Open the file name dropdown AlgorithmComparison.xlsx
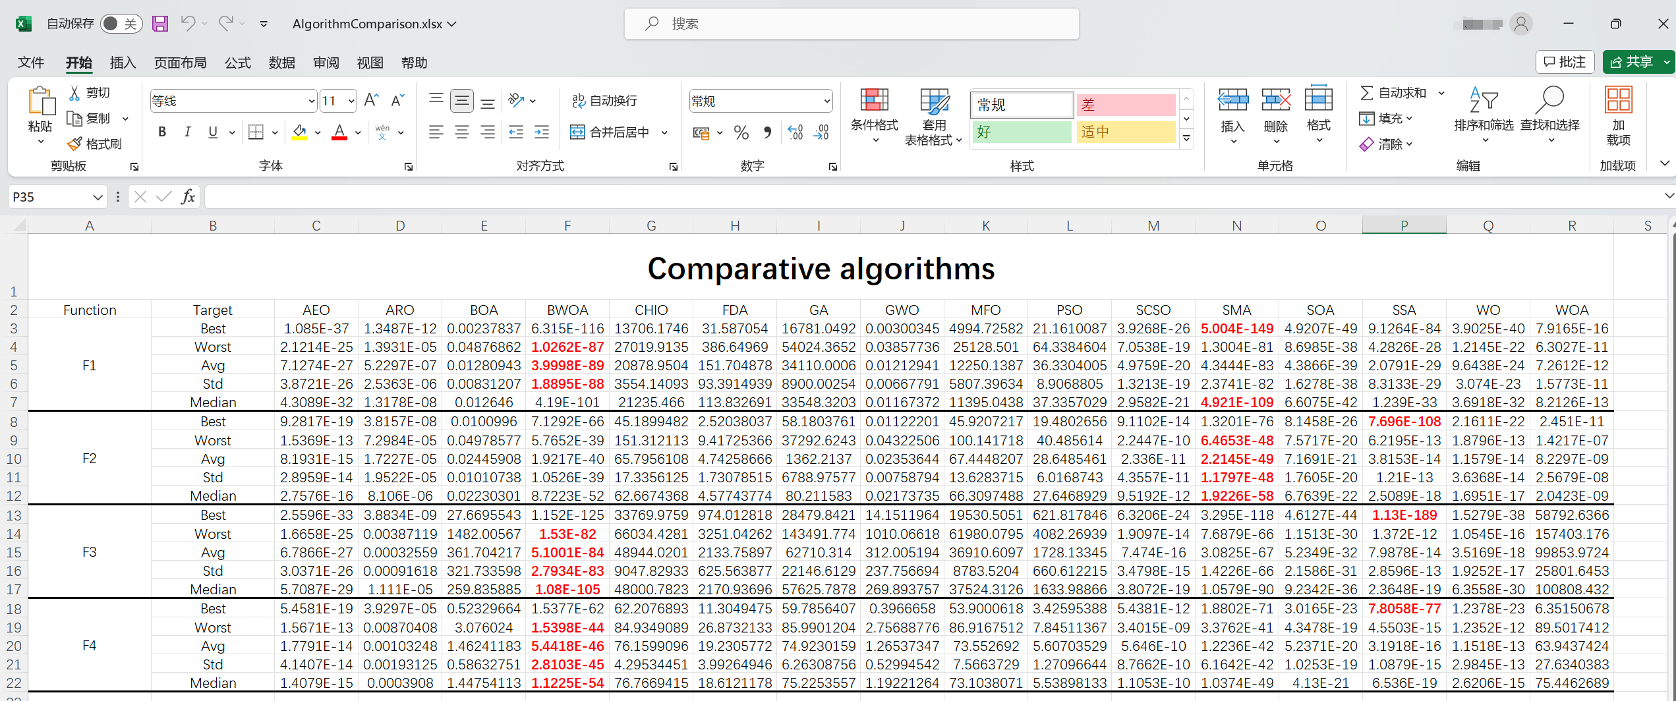 coord(374,24)
